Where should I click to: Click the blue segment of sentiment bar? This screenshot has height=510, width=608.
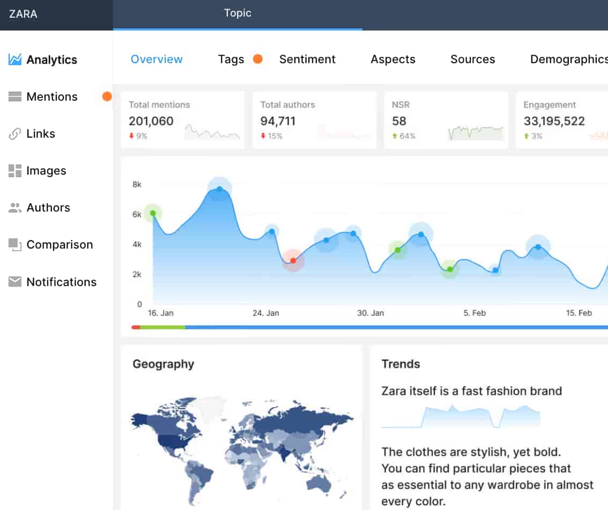click(x=396, y=327)
